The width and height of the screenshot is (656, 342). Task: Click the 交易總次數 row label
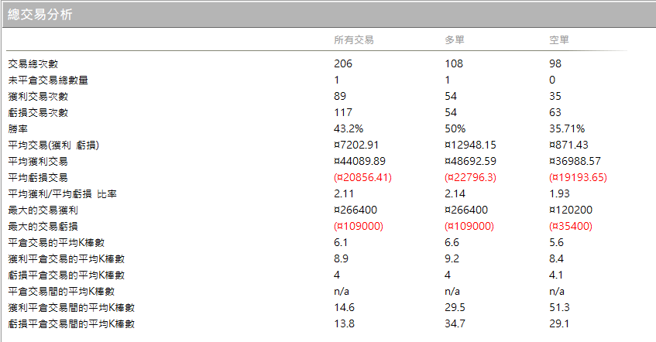[33, 64]
